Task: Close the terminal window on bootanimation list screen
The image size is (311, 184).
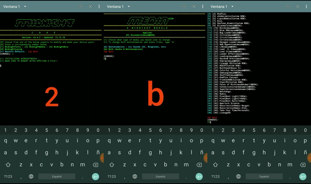Action: [298, 6]
